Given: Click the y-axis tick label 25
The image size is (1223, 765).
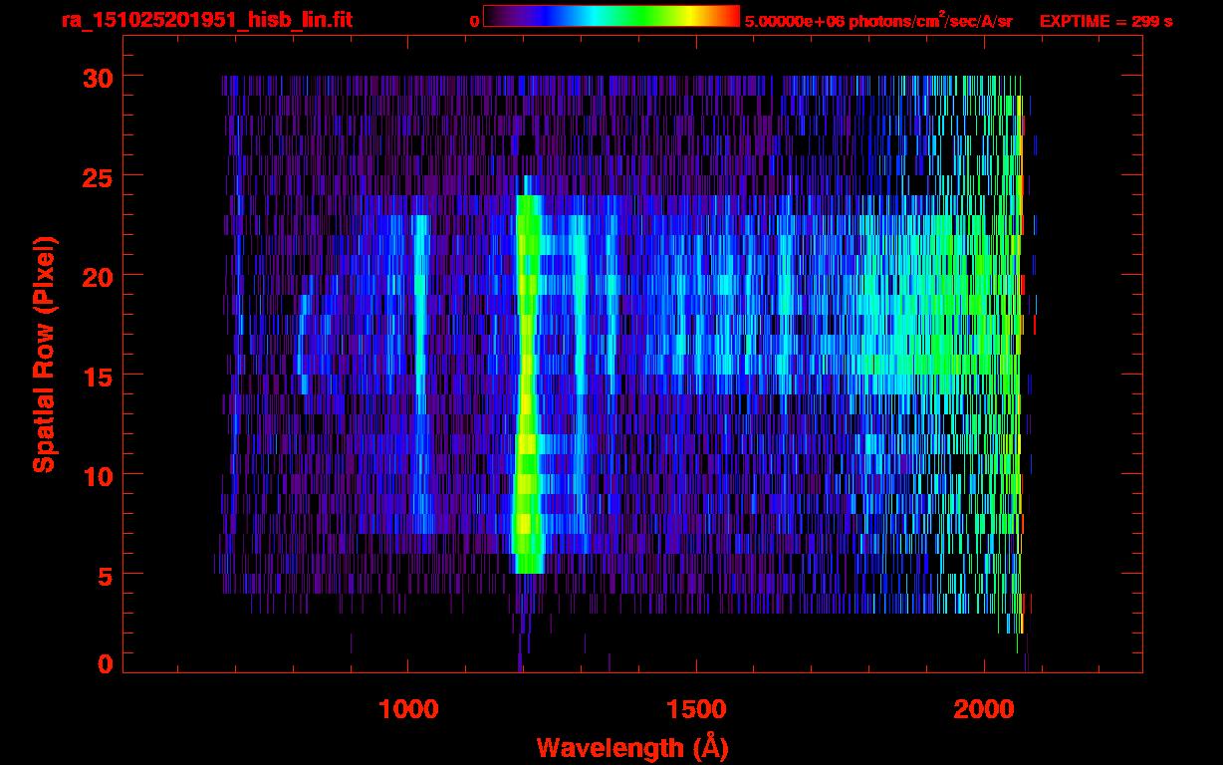Looking at the screenshot, I should tap(97, 176).
